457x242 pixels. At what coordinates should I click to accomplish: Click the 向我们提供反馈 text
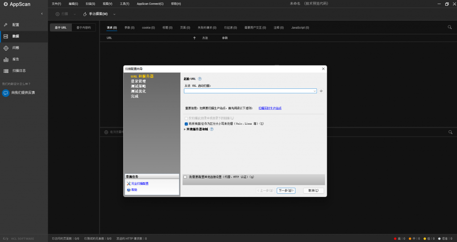click(23, 93)
